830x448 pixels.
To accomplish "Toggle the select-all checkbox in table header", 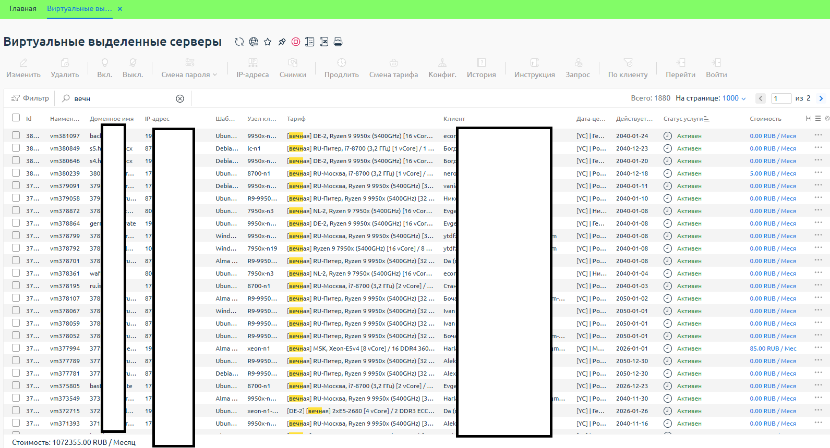I will 16,118.
